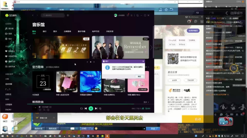The height and width of the screenshot is (138, 247).
Task: Open the 9991 playlist in the sidebar
Action: pyautogui.click(x=7, y=99)
